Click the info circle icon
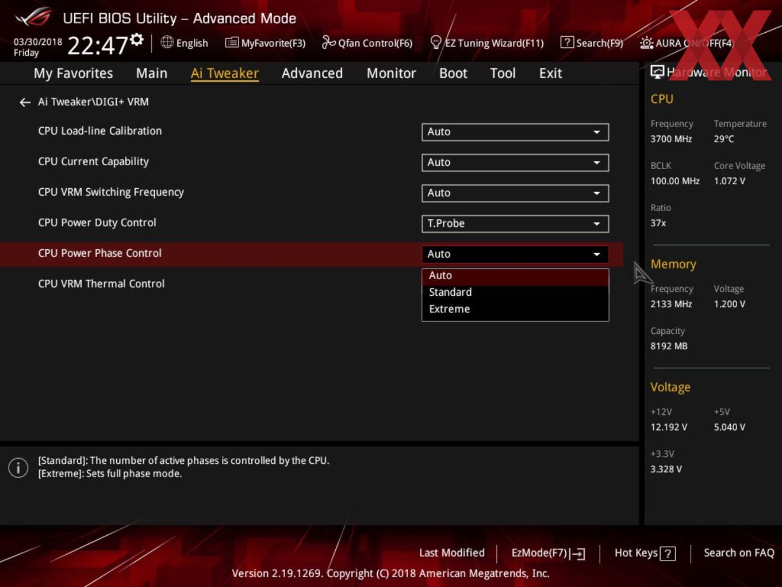 tap(18, 467)
